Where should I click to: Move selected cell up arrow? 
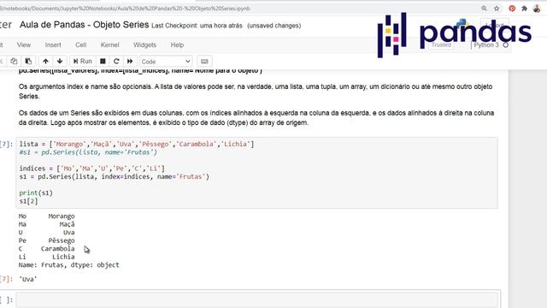pos(45,61)
